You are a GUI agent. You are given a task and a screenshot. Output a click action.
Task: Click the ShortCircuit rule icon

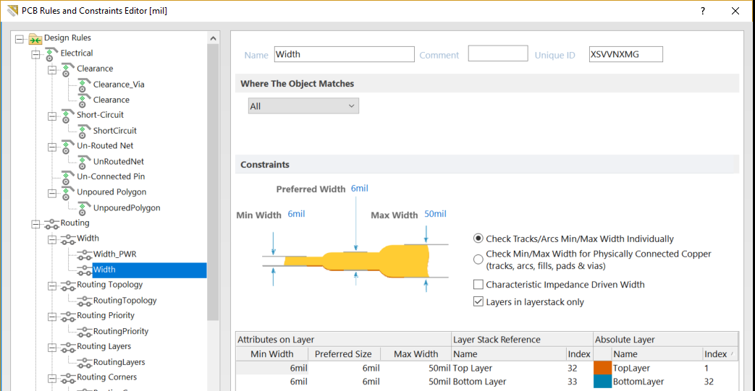84,132
